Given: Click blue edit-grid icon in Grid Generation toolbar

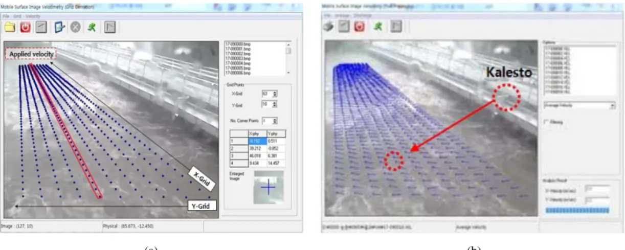Looking at the screenshot, I should (x=59, y=27).
